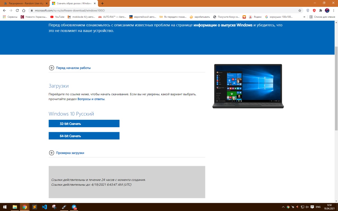Open the Як передати показ bookmark
Viewport: 338px width, 211px height.
(173, 17)
